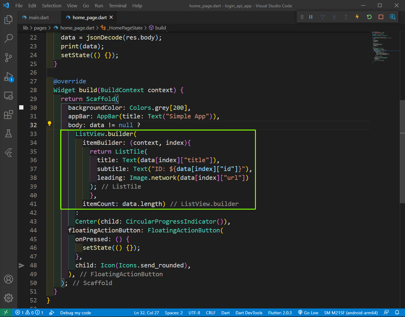Click Flutter: 2.0.3 version in status bar
The image size is (405, 317).
click(280, 312)
